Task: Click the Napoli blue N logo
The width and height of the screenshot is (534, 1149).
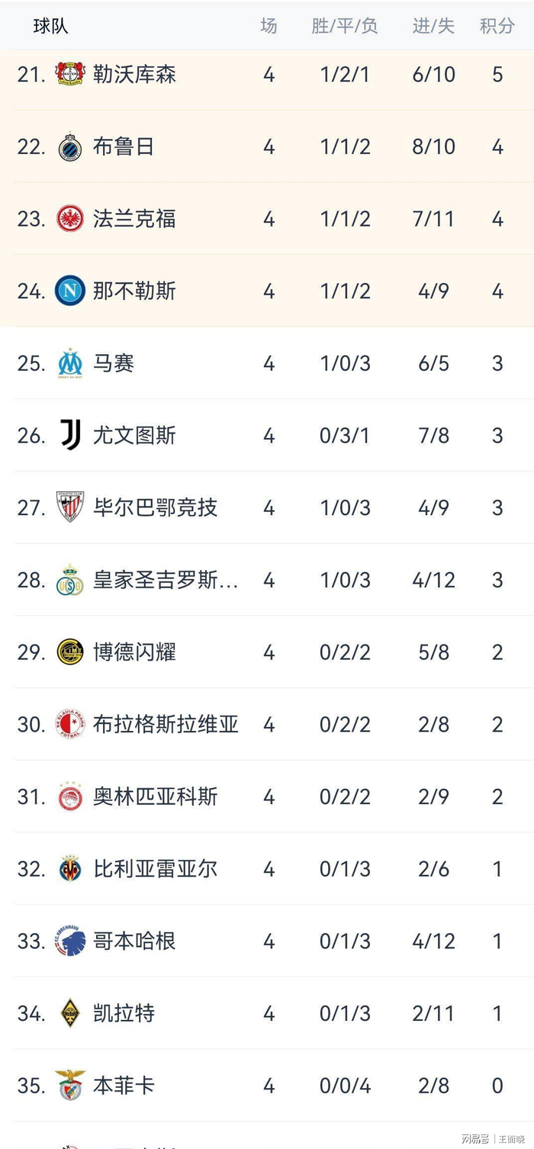Action: pyautogui.click(x=71, y=291)
